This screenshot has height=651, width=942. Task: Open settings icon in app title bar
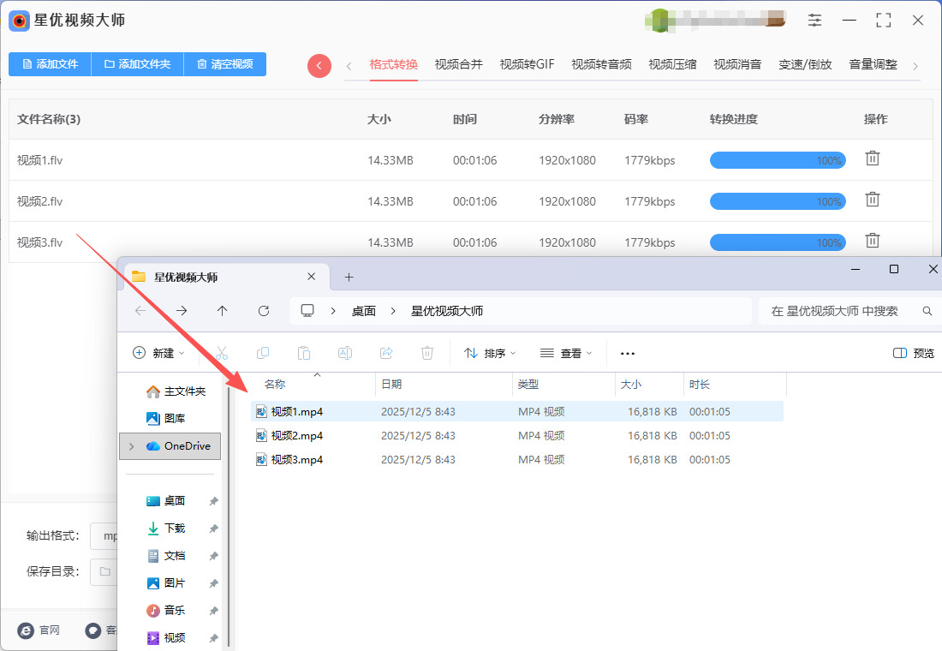(814, 20)
